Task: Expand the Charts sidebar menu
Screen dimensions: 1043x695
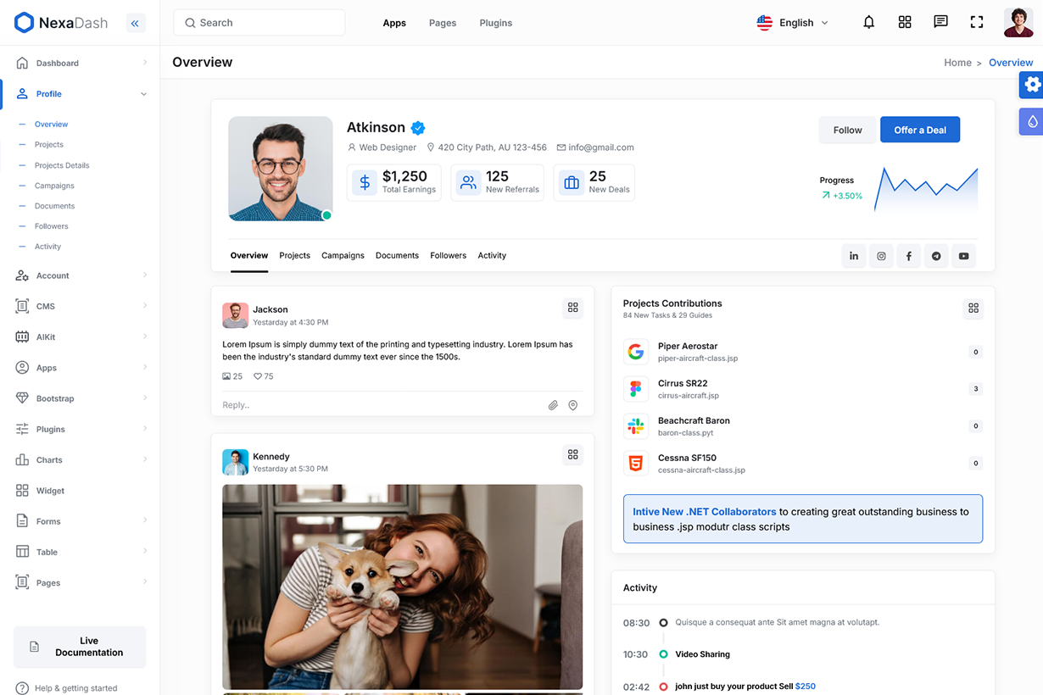Action: tap(81, 460)
